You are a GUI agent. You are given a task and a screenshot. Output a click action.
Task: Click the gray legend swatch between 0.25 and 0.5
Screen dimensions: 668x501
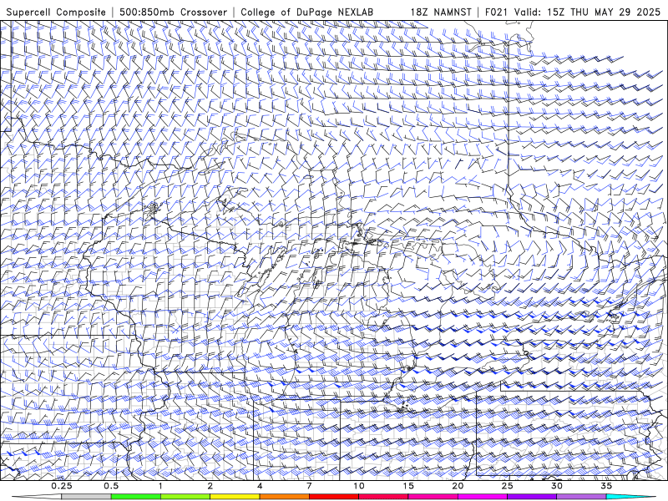(87, 497)
